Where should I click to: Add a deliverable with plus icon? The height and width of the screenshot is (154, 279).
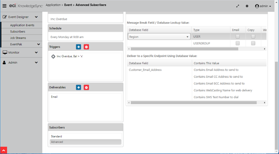pyautogui.click(x=79, y=88)
